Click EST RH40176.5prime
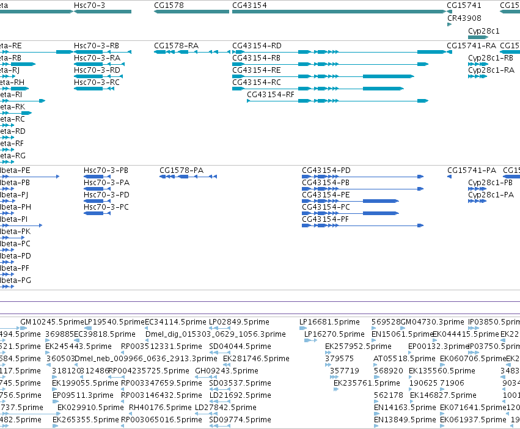Viewport: 520px width, 429px height. pyautogui.click(x=131, y=414)
